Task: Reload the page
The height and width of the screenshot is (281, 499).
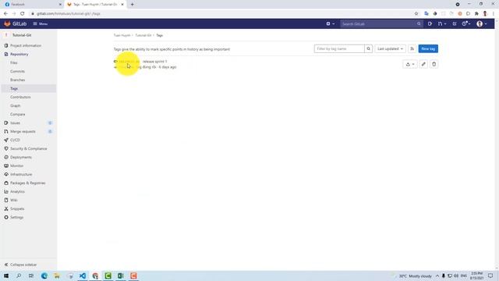Action: point(23,14)
